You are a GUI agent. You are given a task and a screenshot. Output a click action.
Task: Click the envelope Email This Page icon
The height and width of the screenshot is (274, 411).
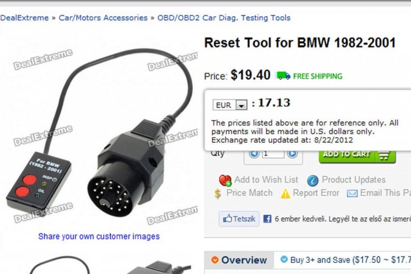(x=352, y=194)
